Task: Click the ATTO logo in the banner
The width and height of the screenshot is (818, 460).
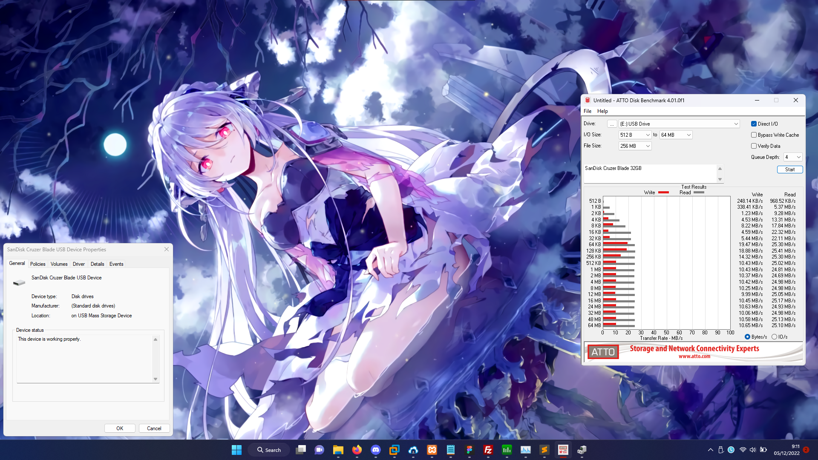Action: [x=603, y=352]
